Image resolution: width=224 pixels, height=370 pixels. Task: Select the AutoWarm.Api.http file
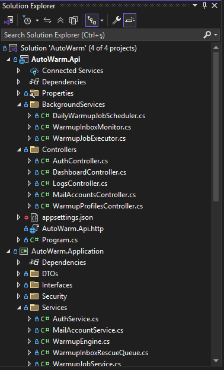coord(73,229)
